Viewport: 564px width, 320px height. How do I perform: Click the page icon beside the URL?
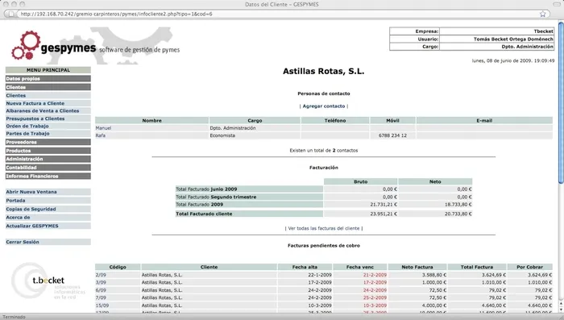(11, 14)
